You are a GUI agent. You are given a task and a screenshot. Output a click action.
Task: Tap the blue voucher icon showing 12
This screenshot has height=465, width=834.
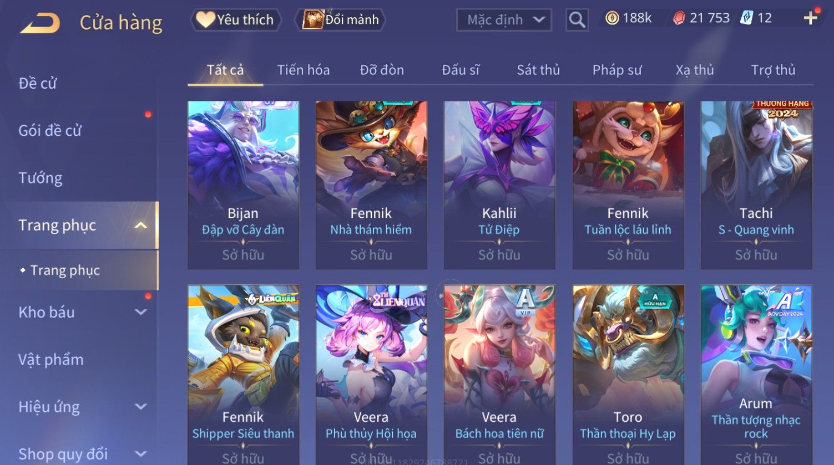(x=747, y=18)
